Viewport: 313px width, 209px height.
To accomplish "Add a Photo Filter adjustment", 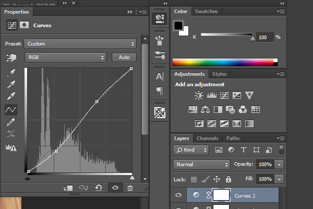I will point(230,110).
